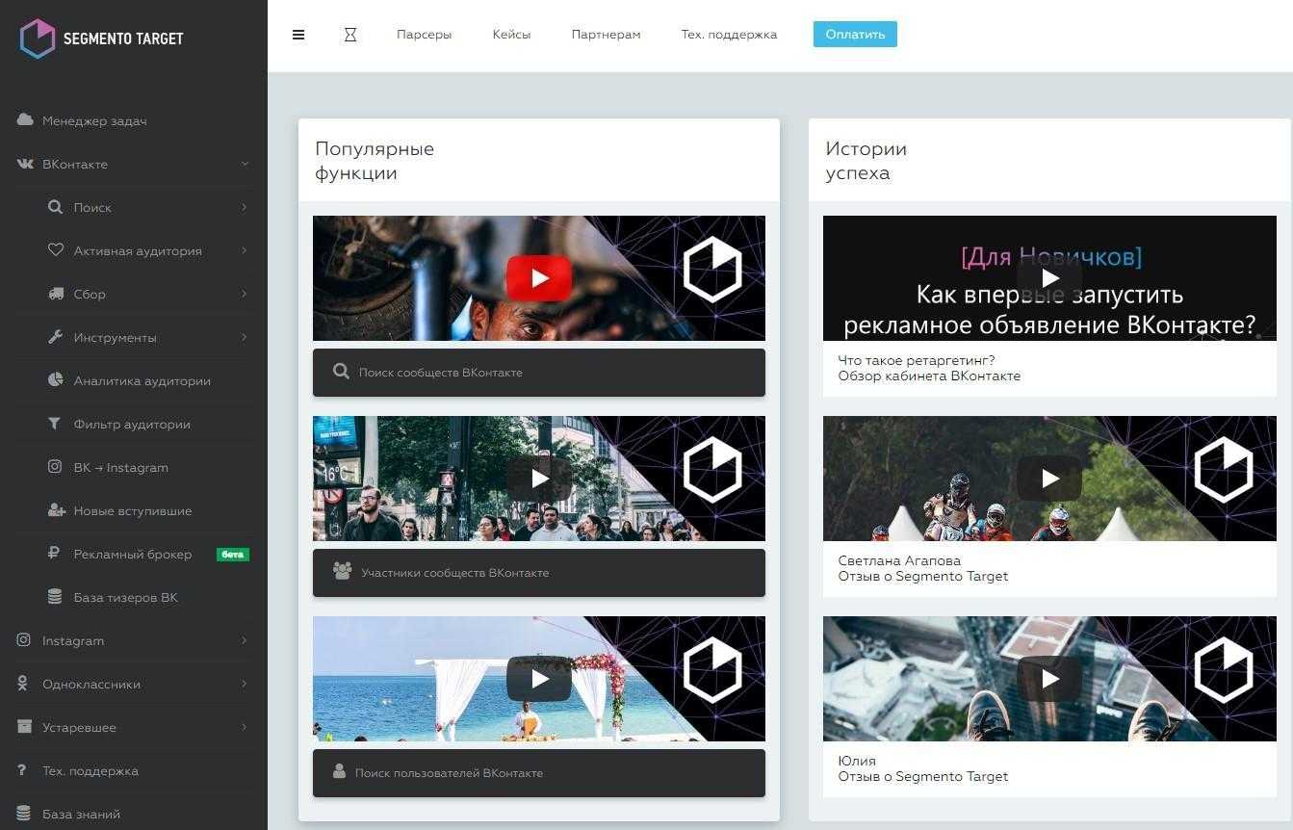Click the user-plus icon for Новые вступившие
Screen dimensions: 1293x830
56,510
